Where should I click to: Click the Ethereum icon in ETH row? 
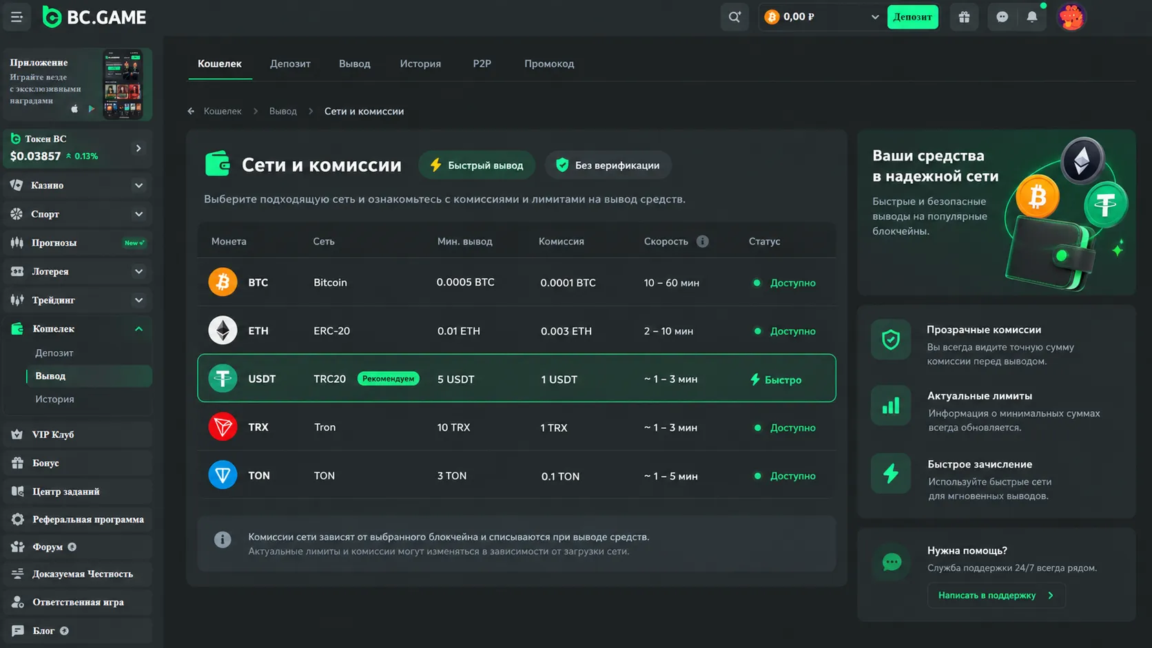tap(223, 331)
